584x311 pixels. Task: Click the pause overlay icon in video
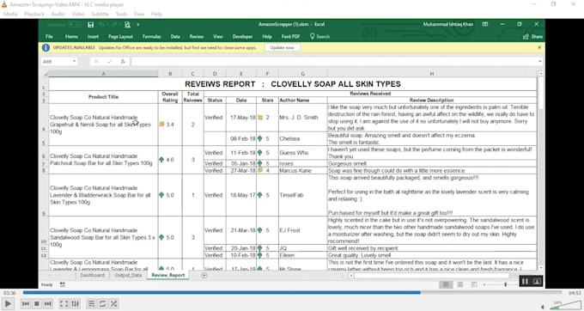coord(525,282)
